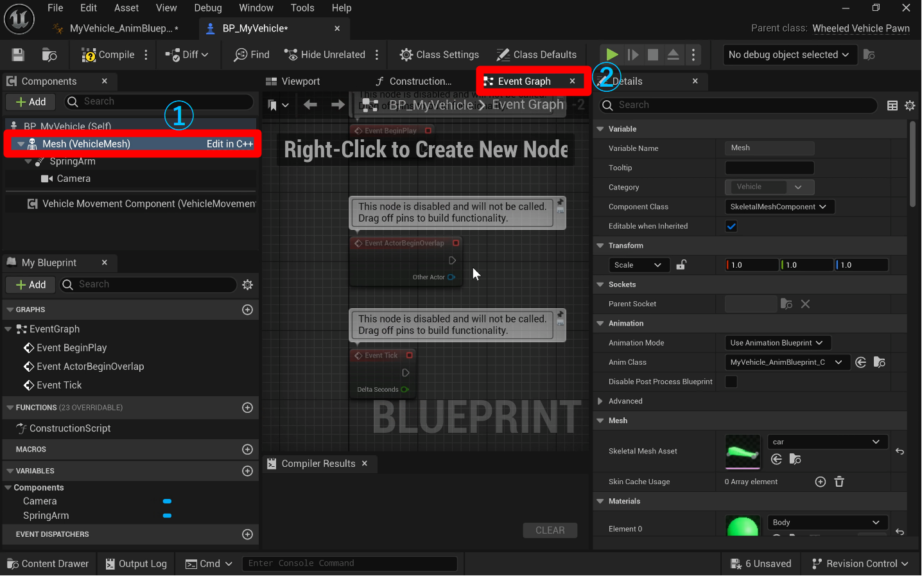This screenshot has width=922, height=576.
Task: Open Details panel settings gear
Action: 910,105
